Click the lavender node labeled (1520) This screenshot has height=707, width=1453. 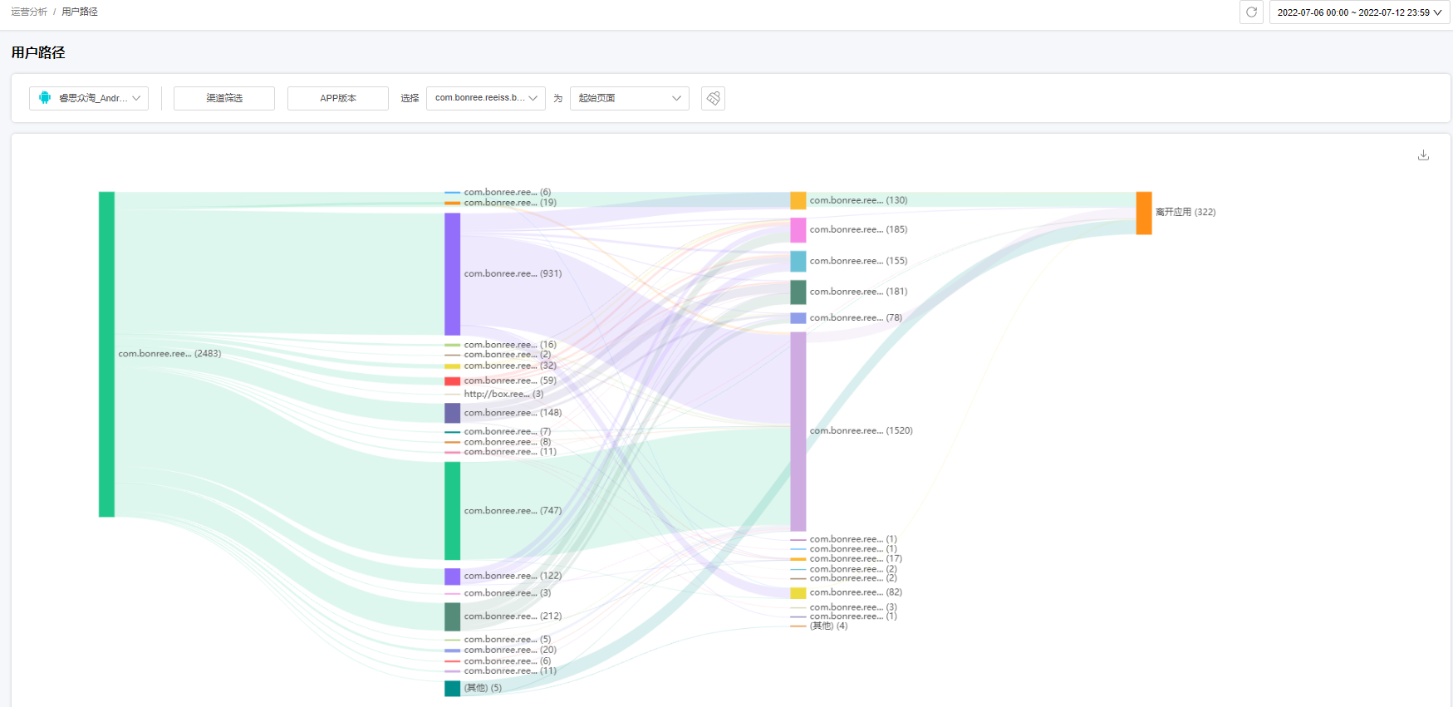(x=798, y=431)
